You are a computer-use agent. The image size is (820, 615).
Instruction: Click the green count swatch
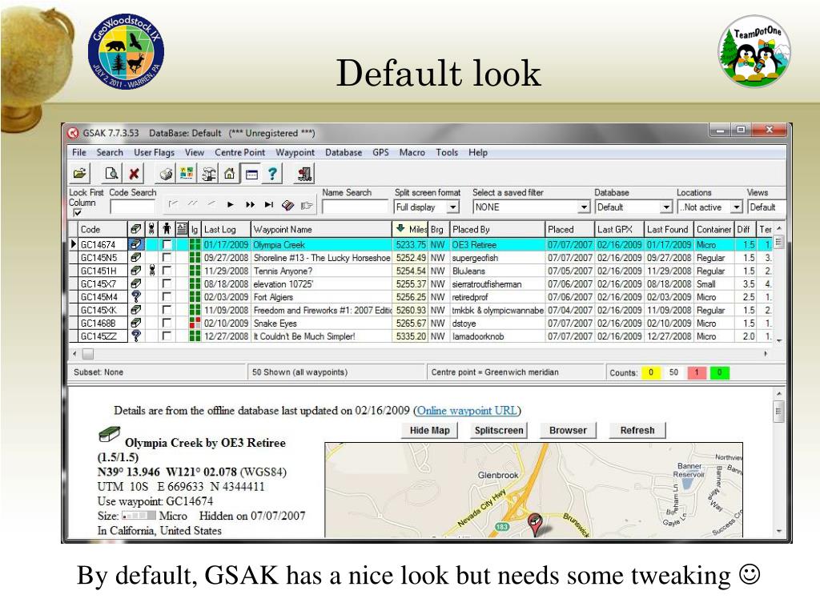(x=720, y=372)
